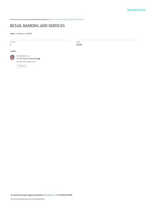Click the CITATION heading label
Viewport: 153px width, 204px height.
pos(13,42)
